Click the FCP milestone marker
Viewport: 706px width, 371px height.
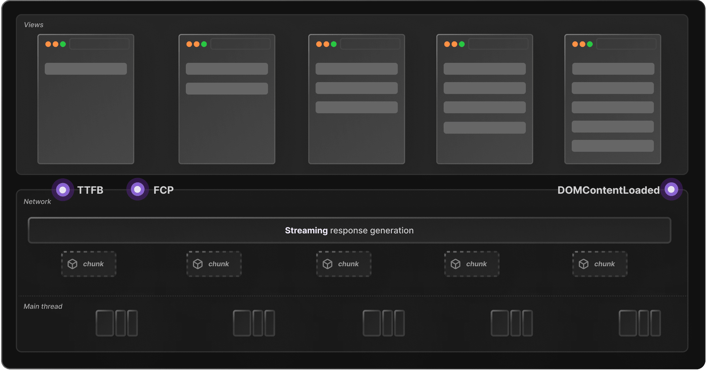click(138, 189)
